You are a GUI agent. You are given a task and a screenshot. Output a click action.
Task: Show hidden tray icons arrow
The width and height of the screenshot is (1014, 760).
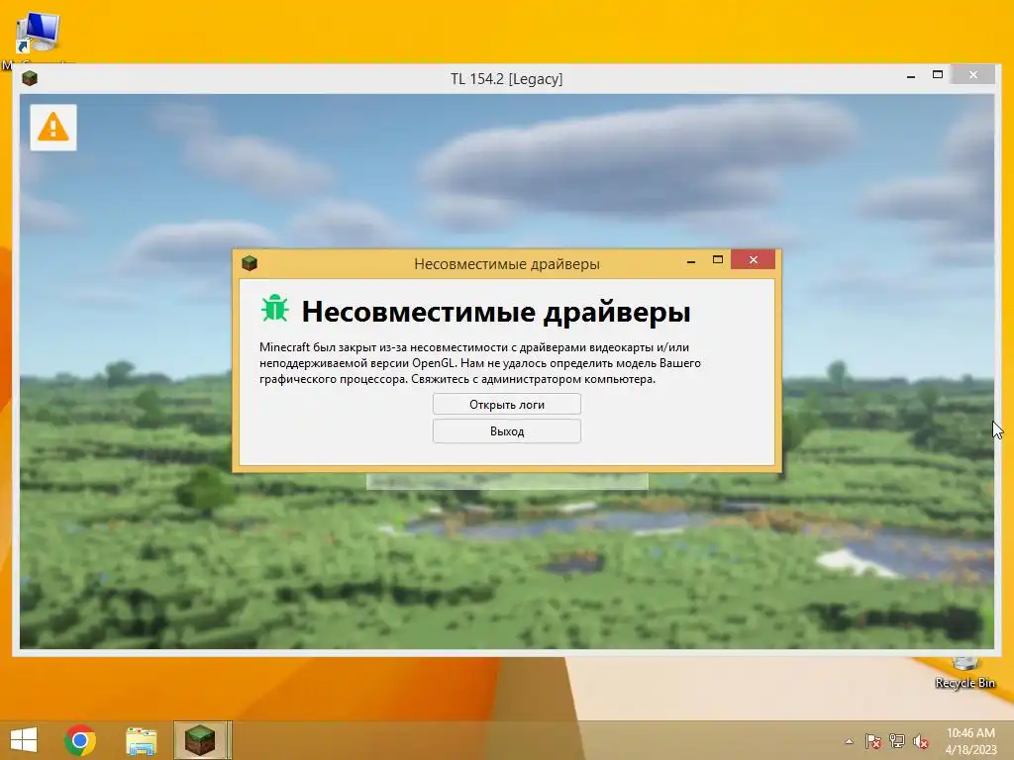point(849,741)
